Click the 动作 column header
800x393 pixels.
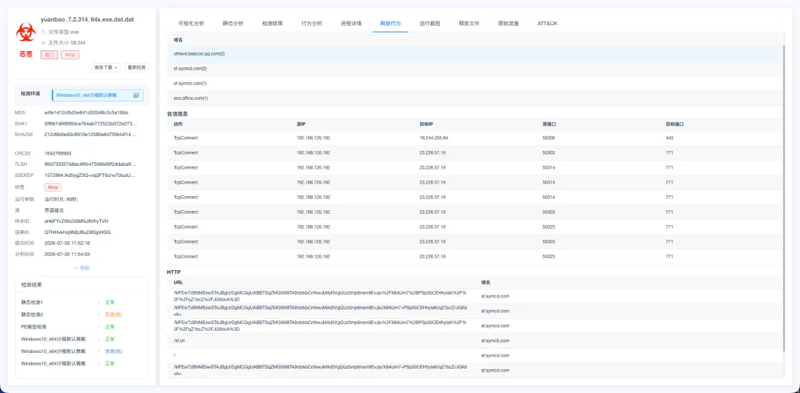pyautogui.click(x=178, y=124)
